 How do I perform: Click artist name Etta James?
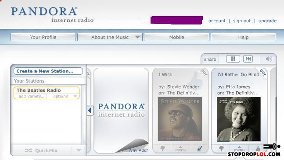pyautogui.click(x=238, y=87)
